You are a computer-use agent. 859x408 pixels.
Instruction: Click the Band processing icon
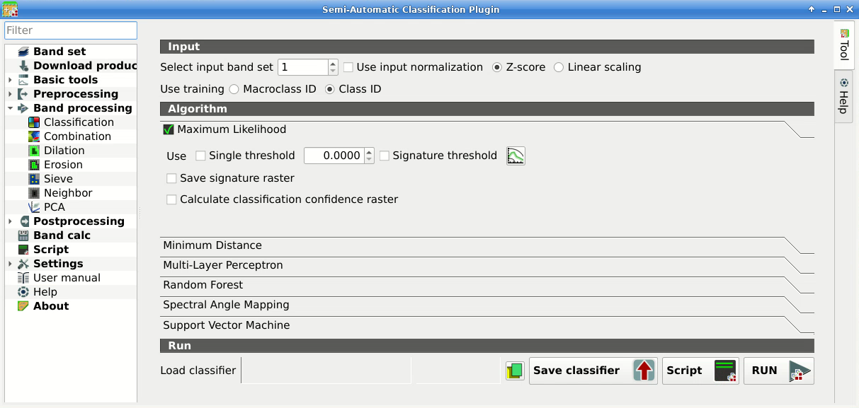[23, 108]
